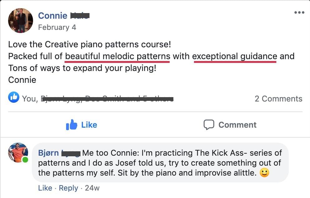
Task: Open the three-dot post options menu
Action: [x=299, y=13]
